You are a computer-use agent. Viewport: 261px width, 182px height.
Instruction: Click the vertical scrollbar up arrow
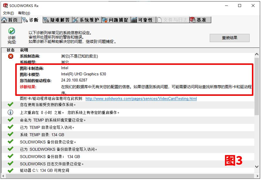[257, 54]
